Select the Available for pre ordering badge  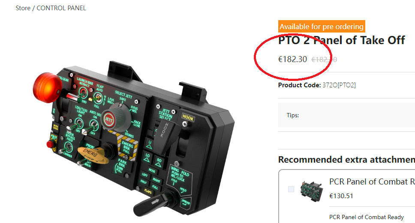[x=322, y=27]
